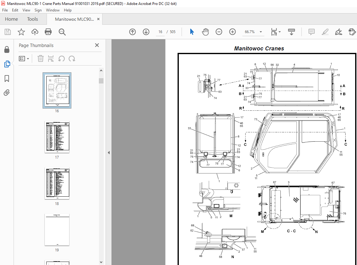Open thumbnail options dropdown menu

[24, 59]
